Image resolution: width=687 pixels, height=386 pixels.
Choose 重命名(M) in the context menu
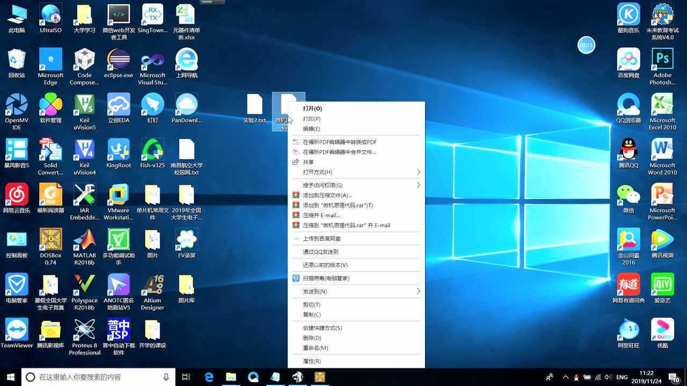click(315, 348)
